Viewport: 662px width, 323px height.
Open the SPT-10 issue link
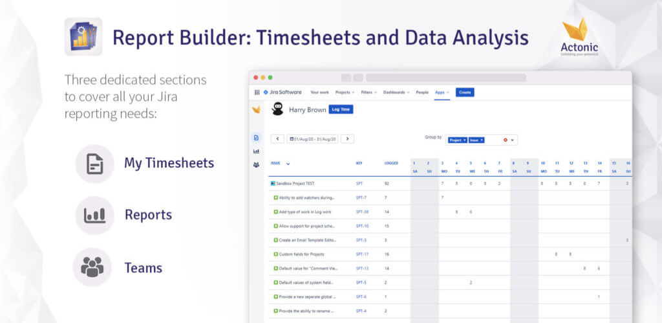coord(362,226)
